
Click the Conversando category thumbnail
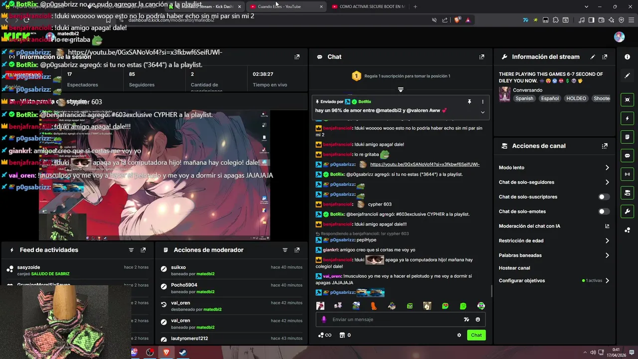pyautogui.click(x=504, y=94)
